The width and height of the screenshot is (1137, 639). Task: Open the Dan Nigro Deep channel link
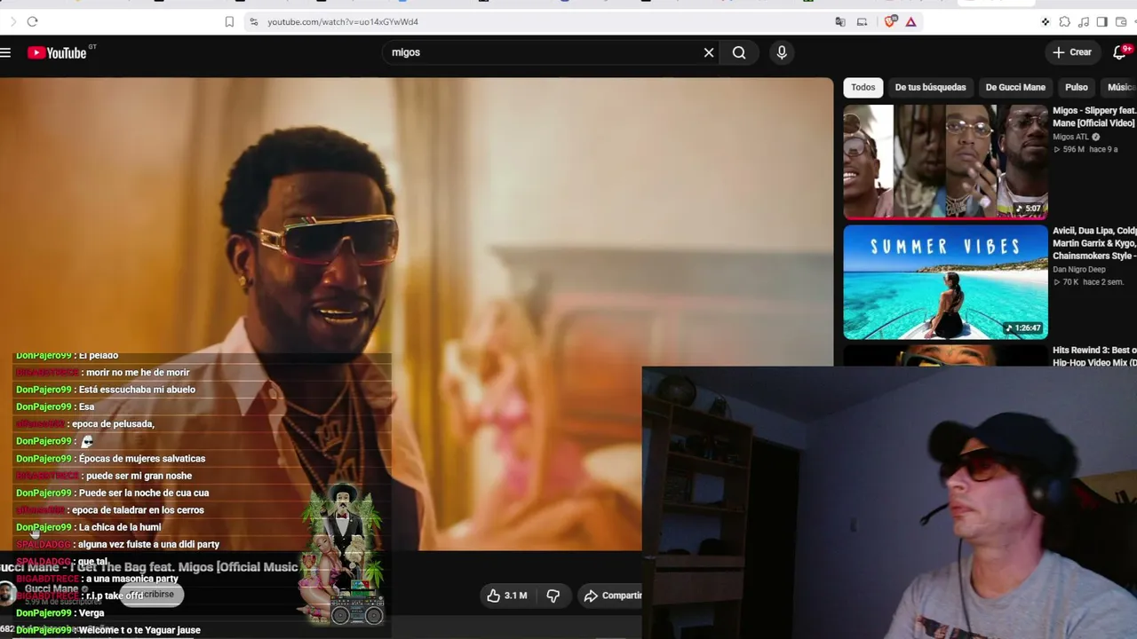pos(1079,269)
